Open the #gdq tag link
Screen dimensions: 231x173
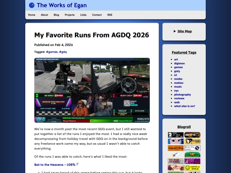tap(63, 52)
